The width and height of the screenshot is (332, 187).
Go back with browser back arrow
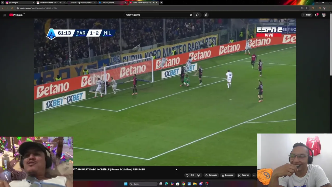3,8
